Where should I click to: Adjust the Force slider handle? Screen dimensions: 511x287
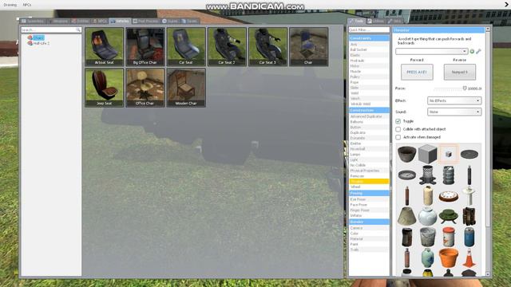click(x=465, y=88)
